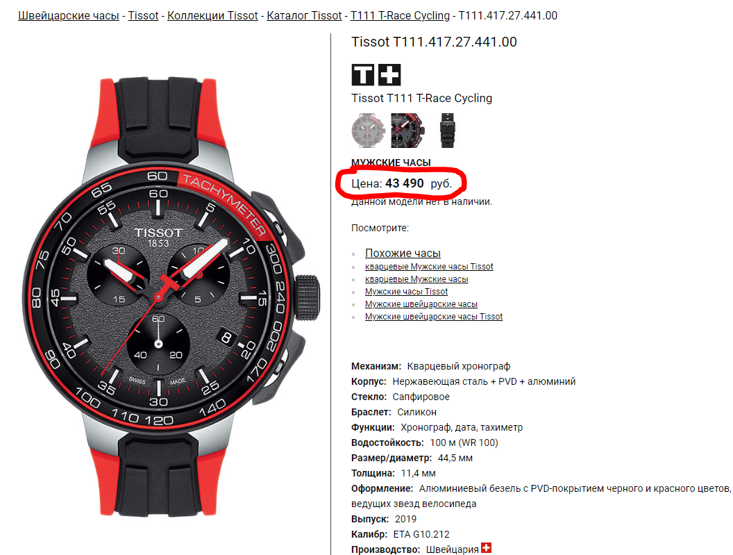733x555 pixels.
Task: Click the large Tissot watch image
Action: [x=171, y=297]
